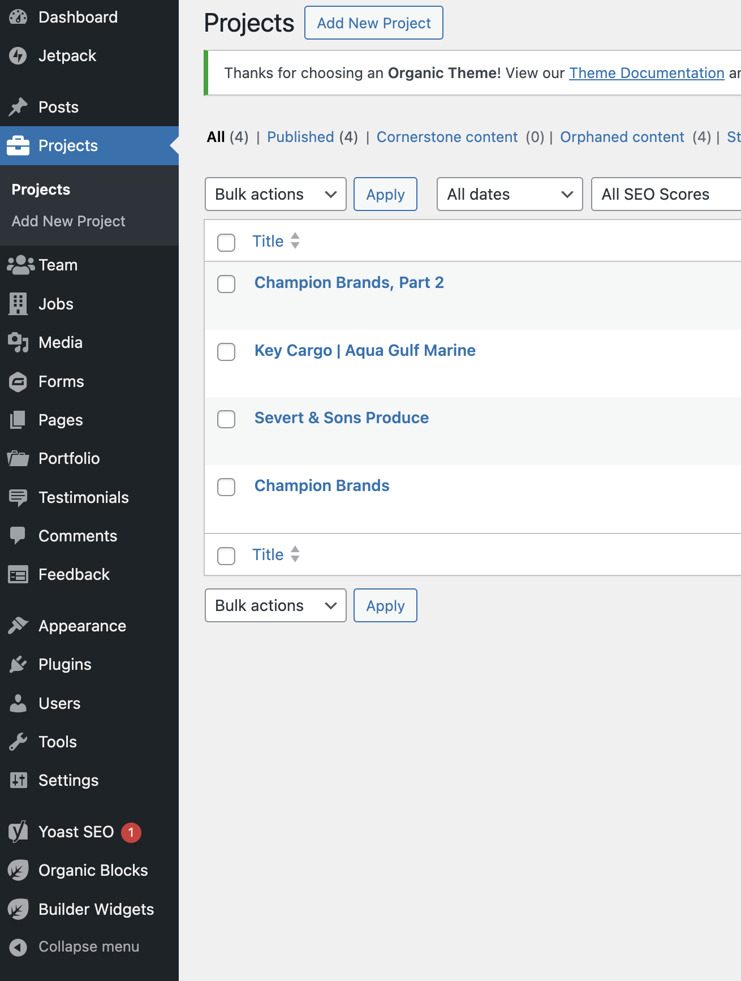Open Theme Documentation link
Image resolution: width=741 pixels, height=981 pixels.
click(x=647, y=73)
